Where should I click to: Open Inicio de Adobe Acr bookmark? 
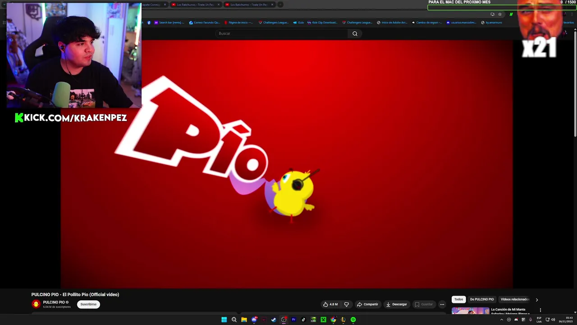[x=392, y=23]
